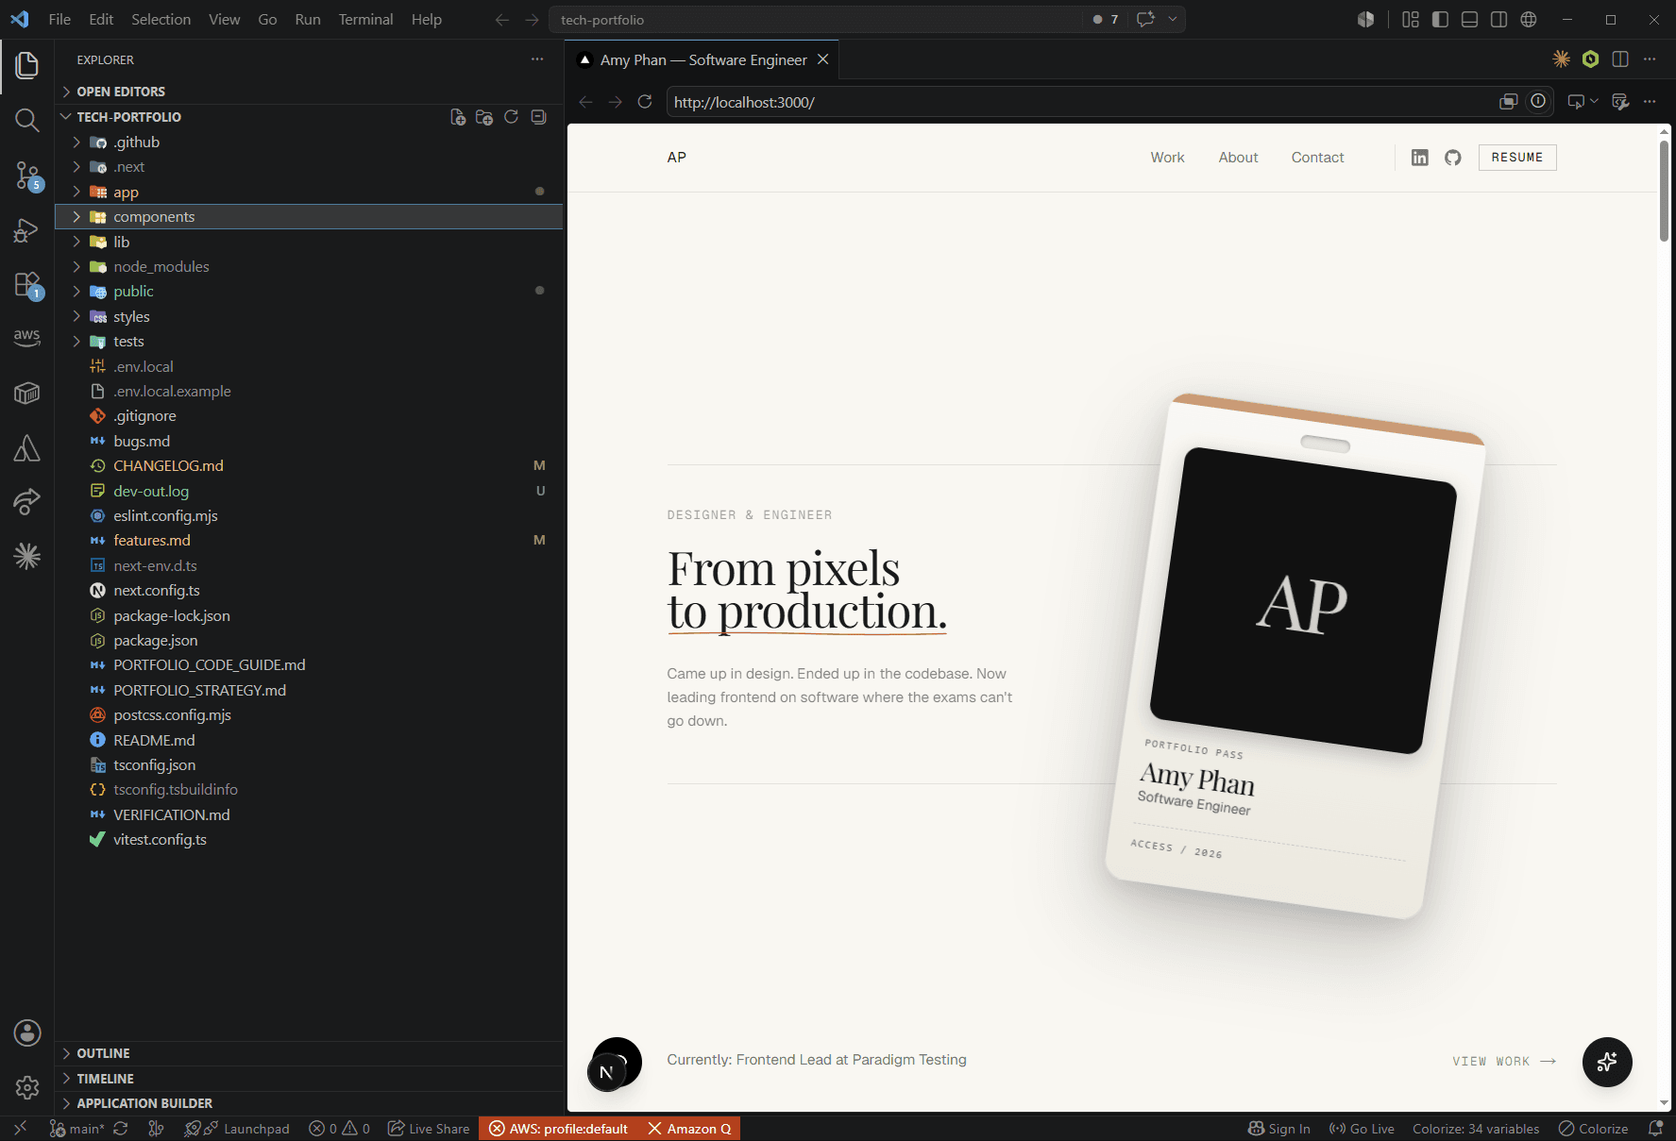Go back in the browser preview
Image resolution: width=1676 pixels, height=1141 pixels.
pyautogui.click(x=585, y=102)
